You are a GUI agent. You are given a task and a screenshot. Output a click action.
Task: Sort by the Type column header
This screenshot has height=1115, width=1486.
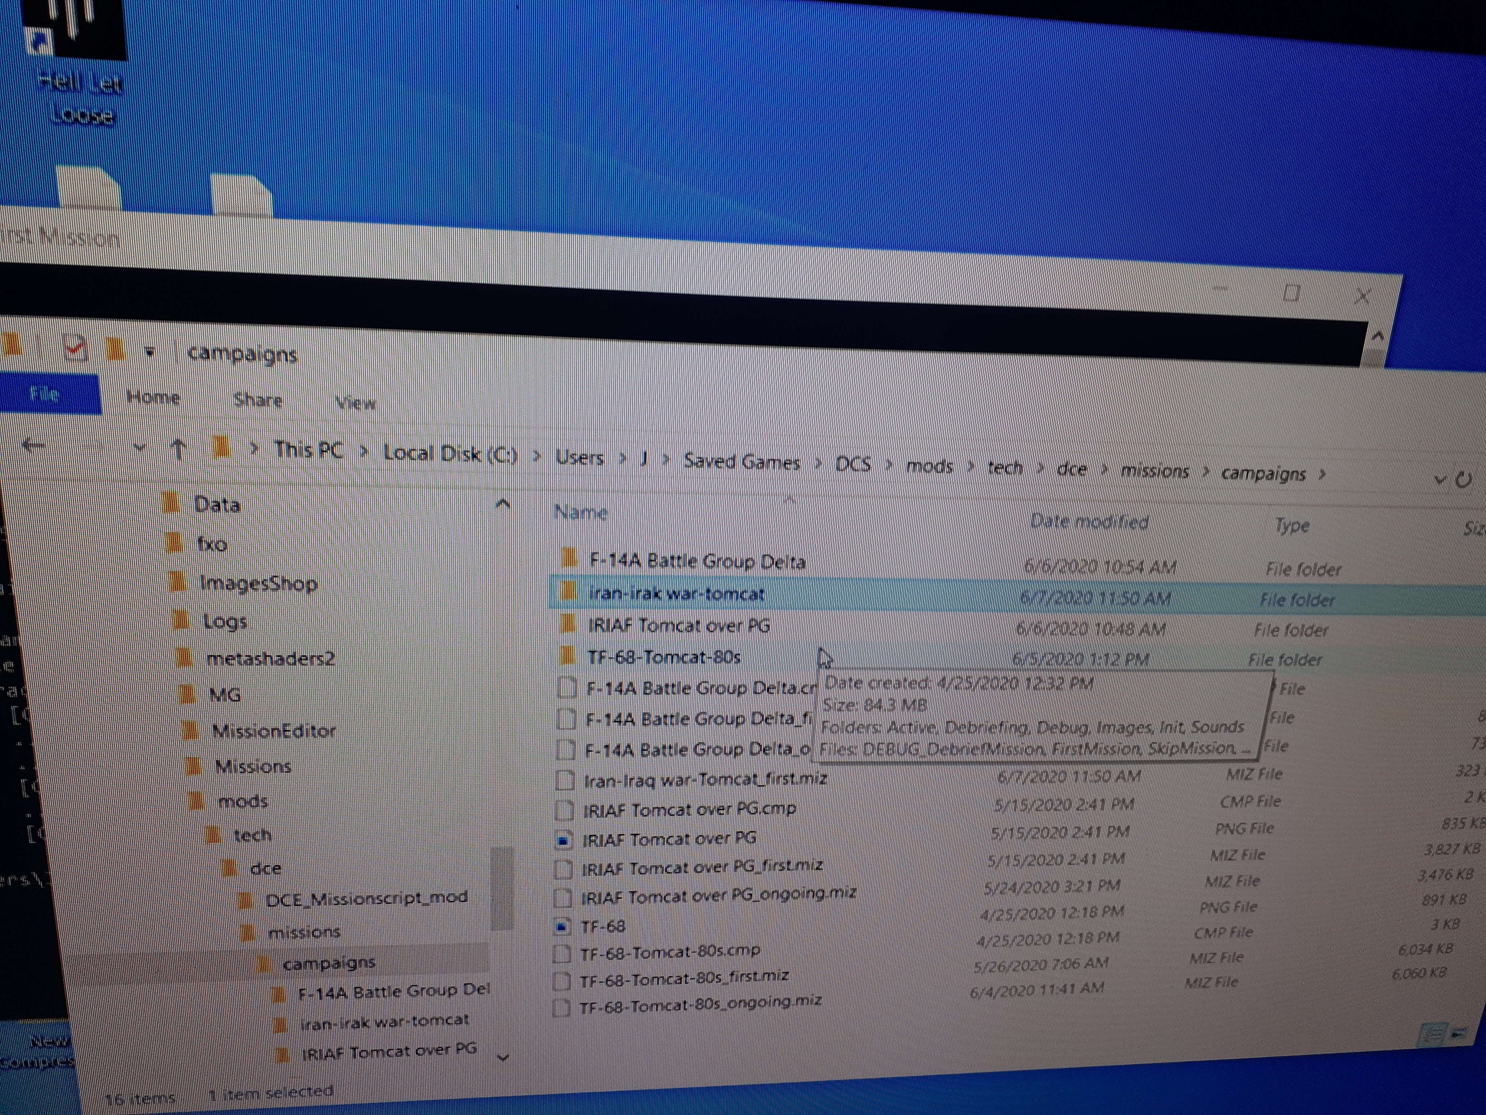[x=1292, y=526]
